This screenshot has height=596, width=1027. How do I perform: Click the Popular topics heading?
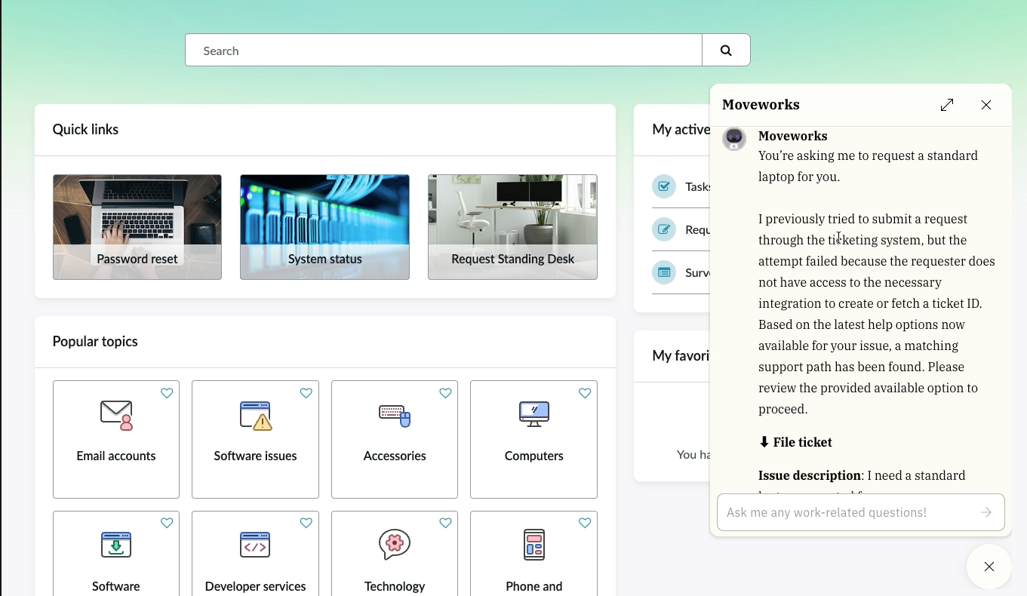pyautogui.click(x=95, y=341)
